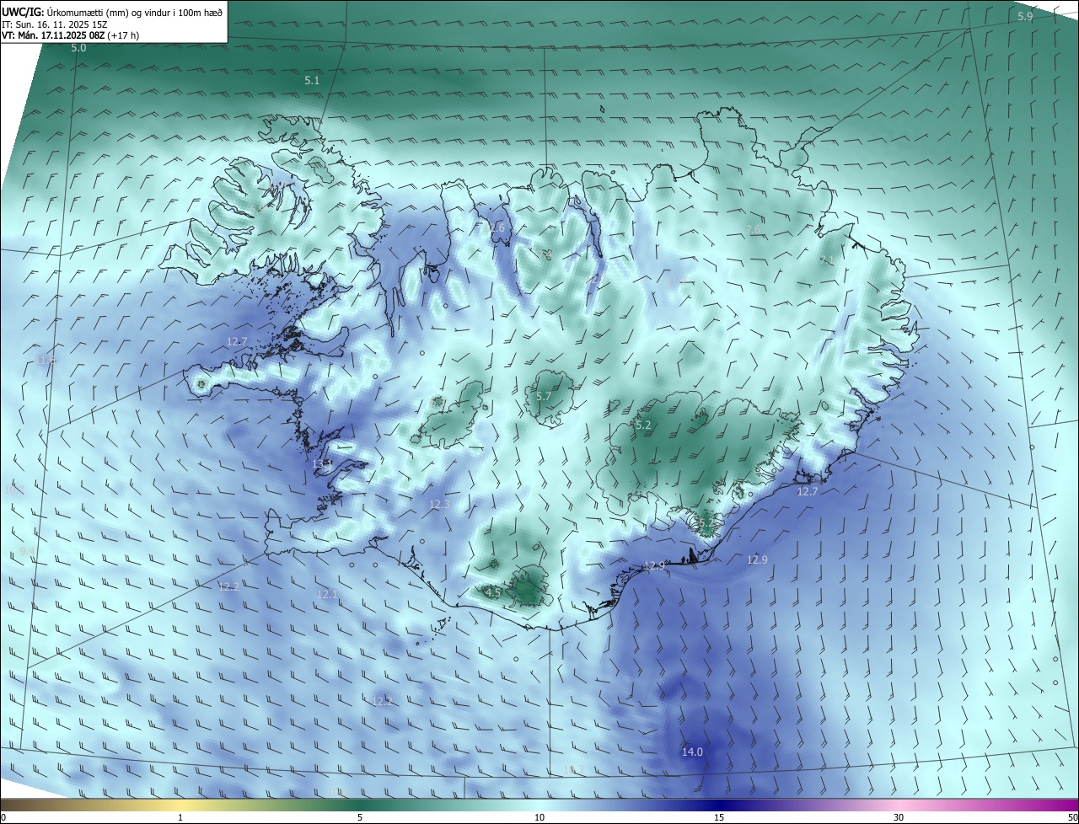The height and width of the screenshot is (824, 1079).
Task: Click the 9.4 value label on the map
Action: coord(27,550)
